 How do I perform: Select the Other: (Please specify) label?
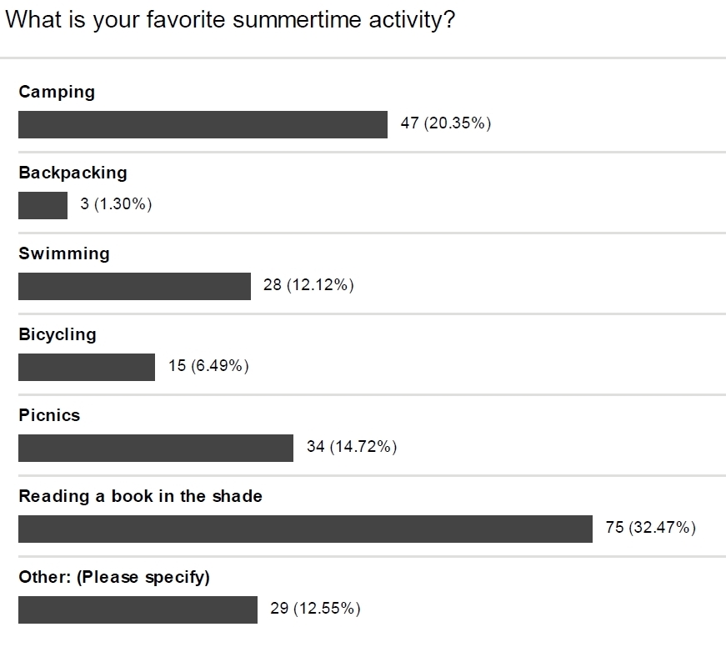[x=114, y=578]
